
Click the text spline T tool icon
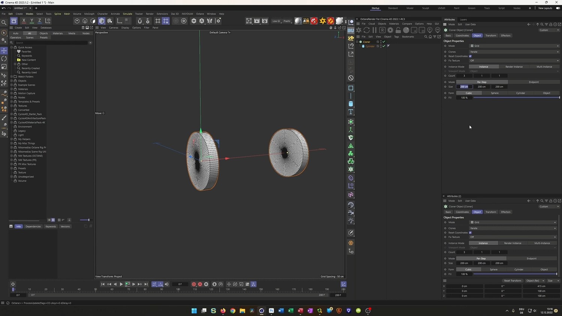pyautogui.click(x=351, y=112)
